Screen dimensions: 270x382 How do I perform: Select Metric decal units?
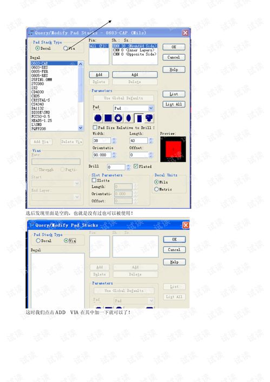156,189
